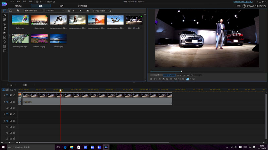268x150 pixels.
Task: Click the import media folder icon
Action: (11, 11)
